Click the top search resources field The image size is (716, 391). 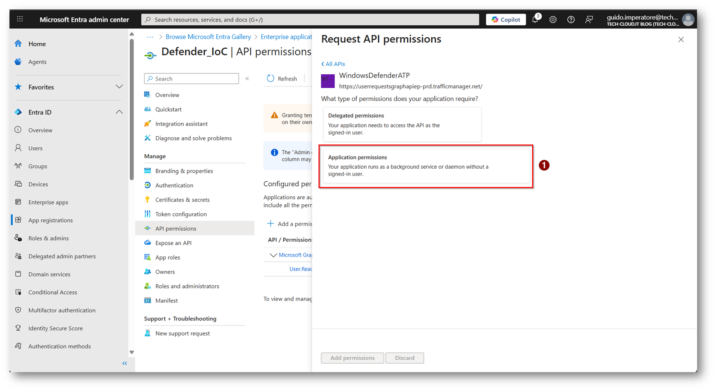(x=310, y=20)
